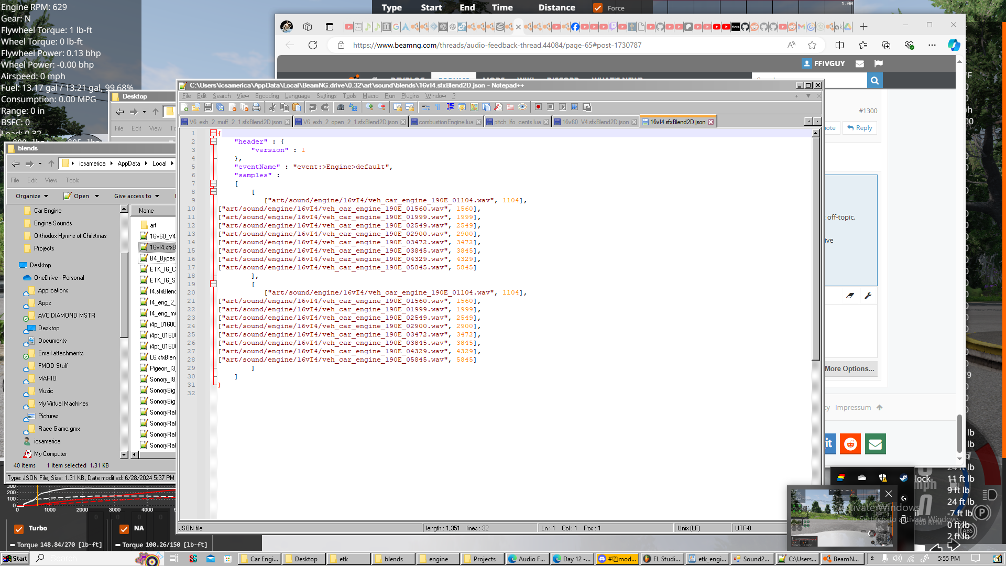The width and height of the screenshot is (1006, 566).
Task: Open the Organize dropdown in blends window
Action: 32,196
